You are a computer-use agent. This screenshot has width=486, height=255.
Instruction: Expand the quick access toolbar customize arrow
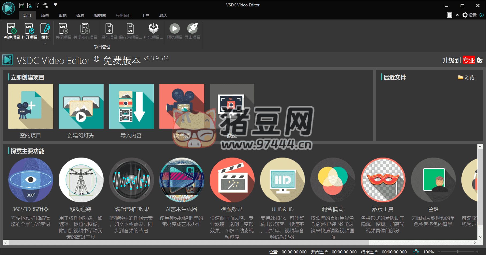(55, 5)
